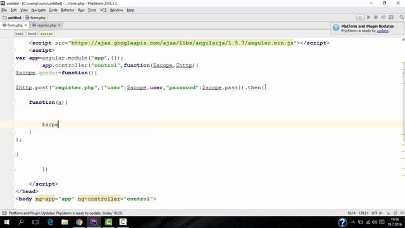Close the form.php tab
This screenshot has height=228, width=405.
pos(25,25)
